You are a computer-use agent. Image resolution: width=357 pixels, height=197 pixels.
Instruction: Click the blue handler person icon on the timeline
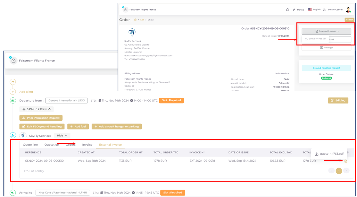[13, 135]
